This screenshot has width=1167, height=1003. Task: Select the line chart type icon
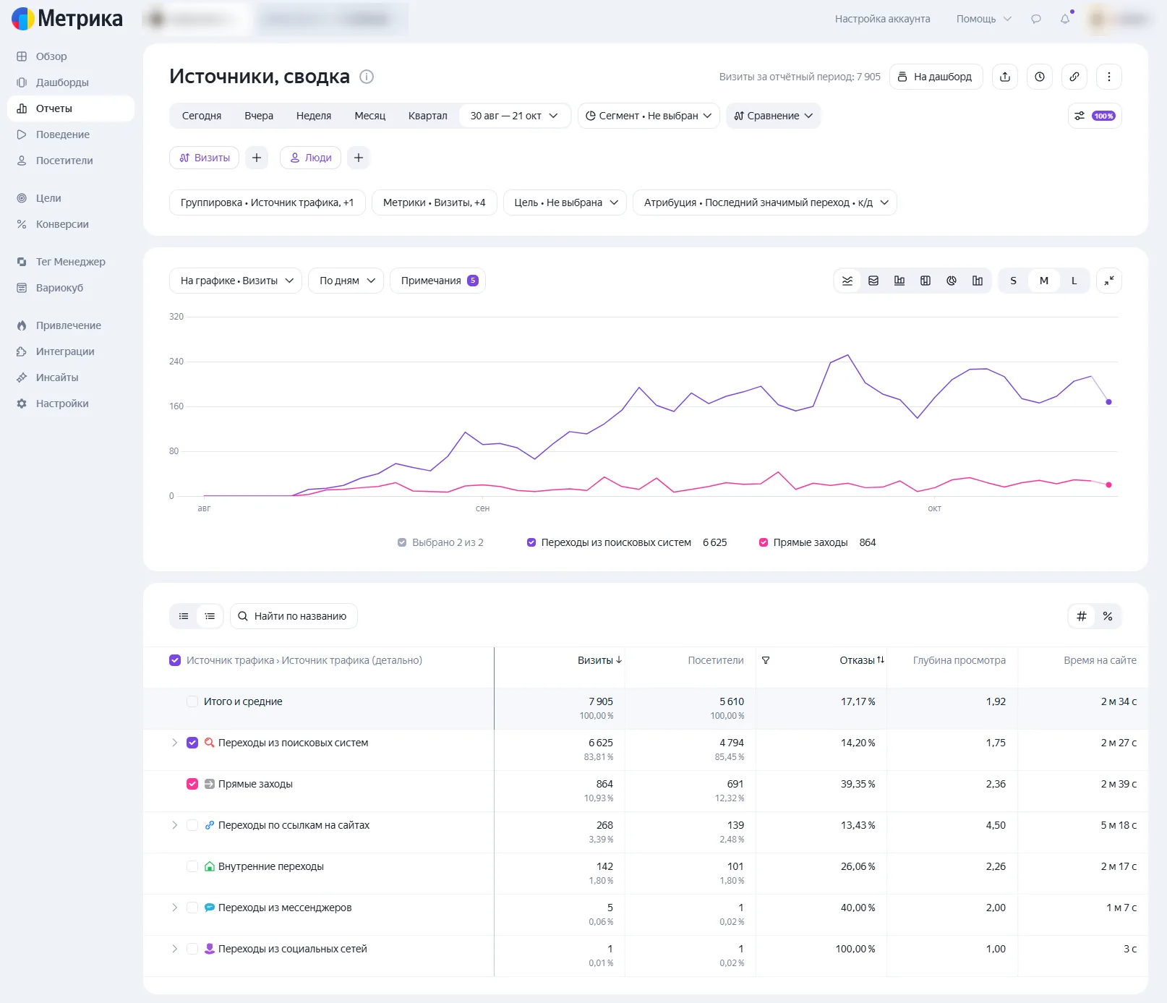(x=847, y=281)
